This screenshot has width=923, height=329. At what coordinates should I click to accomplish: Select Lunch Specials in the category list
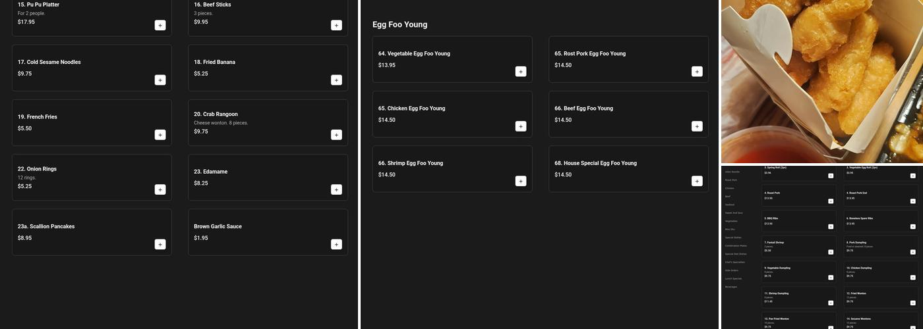(x=733, y=278)
